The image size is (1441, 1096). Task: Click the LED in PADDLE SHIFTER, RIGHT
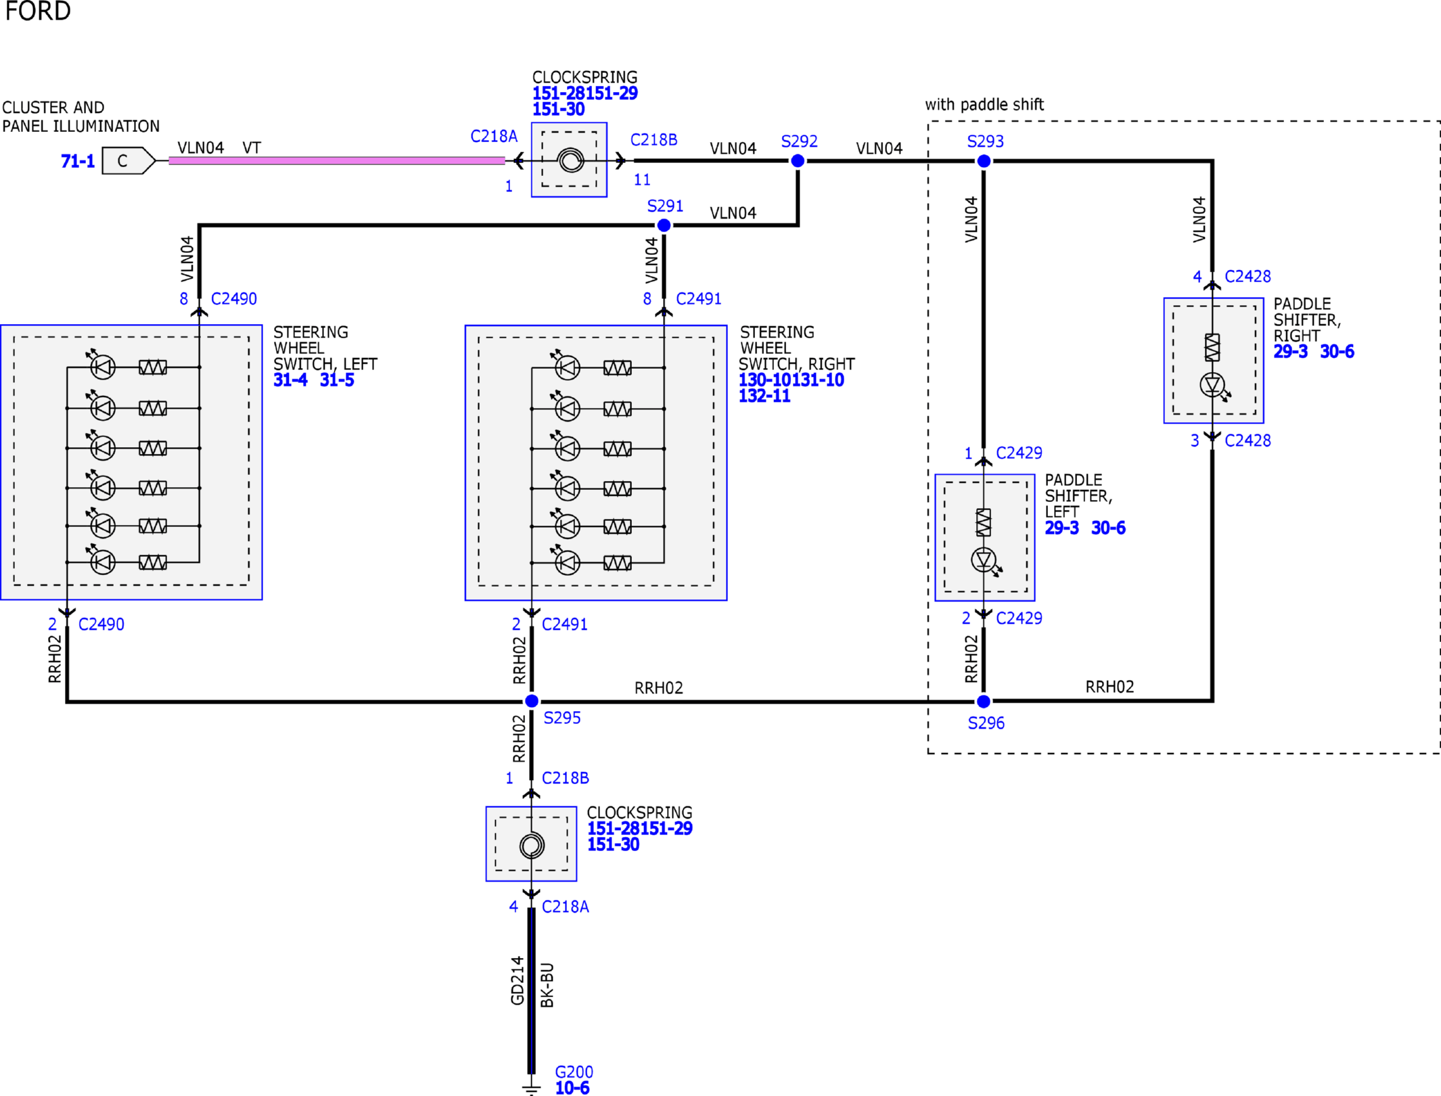[1214, 386]
